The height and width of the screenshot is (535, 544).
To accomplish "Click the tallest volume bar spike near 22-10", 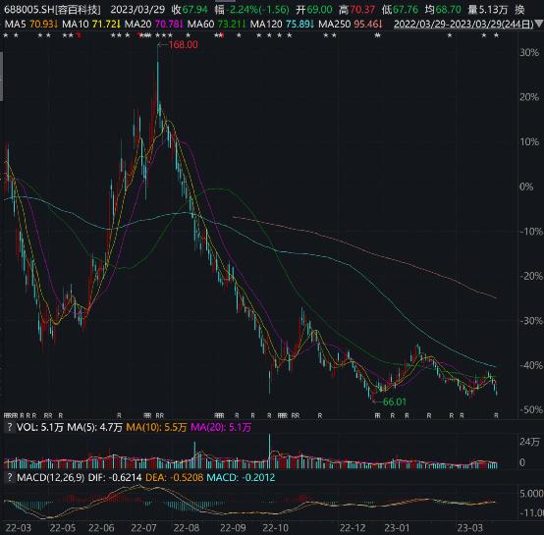I will click(270, 451).
